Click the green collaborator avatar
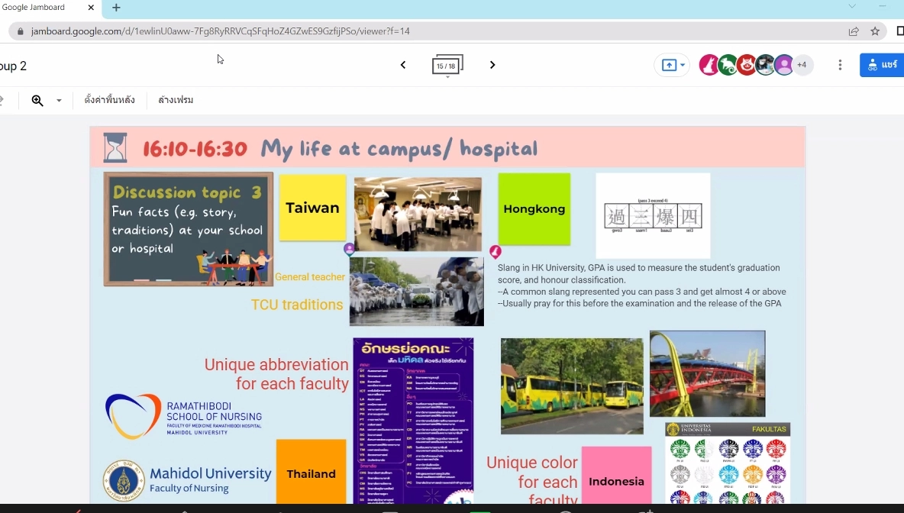904x513 pixels. [728, 65]
